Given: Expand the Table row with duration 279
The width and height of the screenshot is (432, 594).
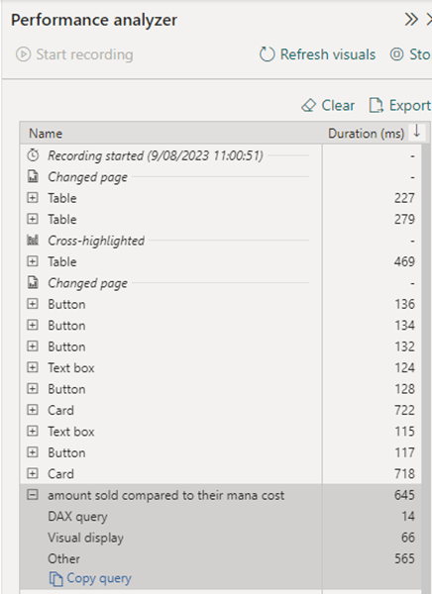Looking at the screenshot, I should (33, 219).
